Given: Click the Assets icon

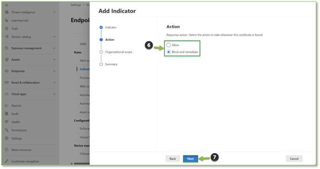Looking at the screenshot, I should [x=7, y=60].
